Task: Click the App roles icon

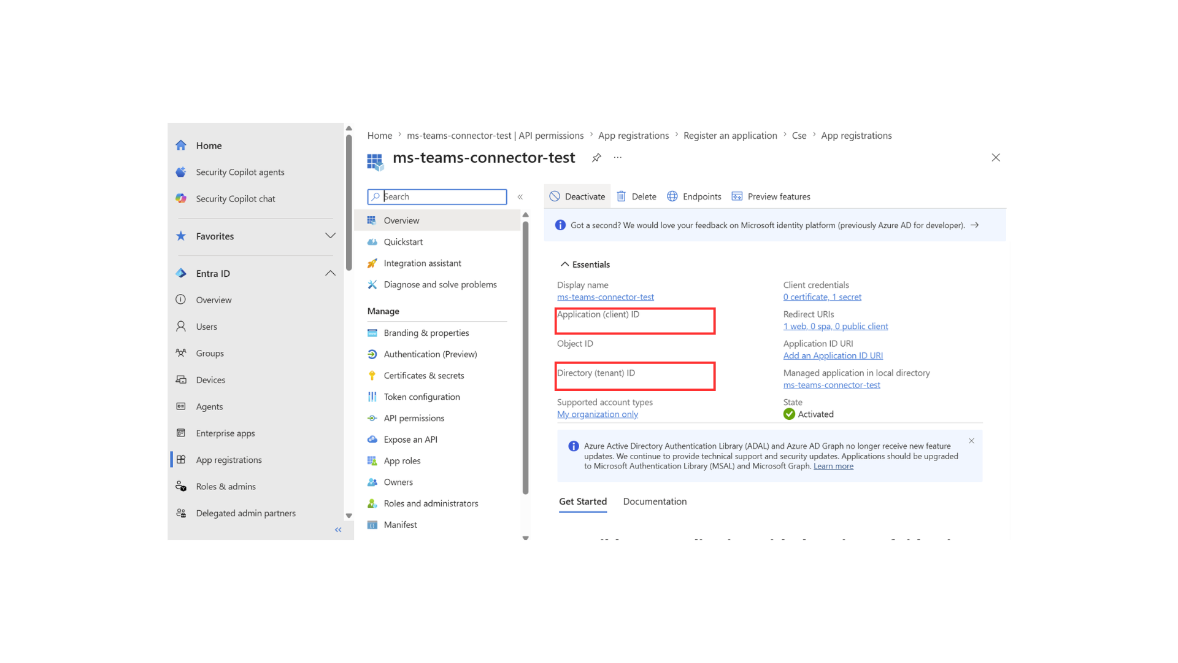Action: click(x=372, y=460)
